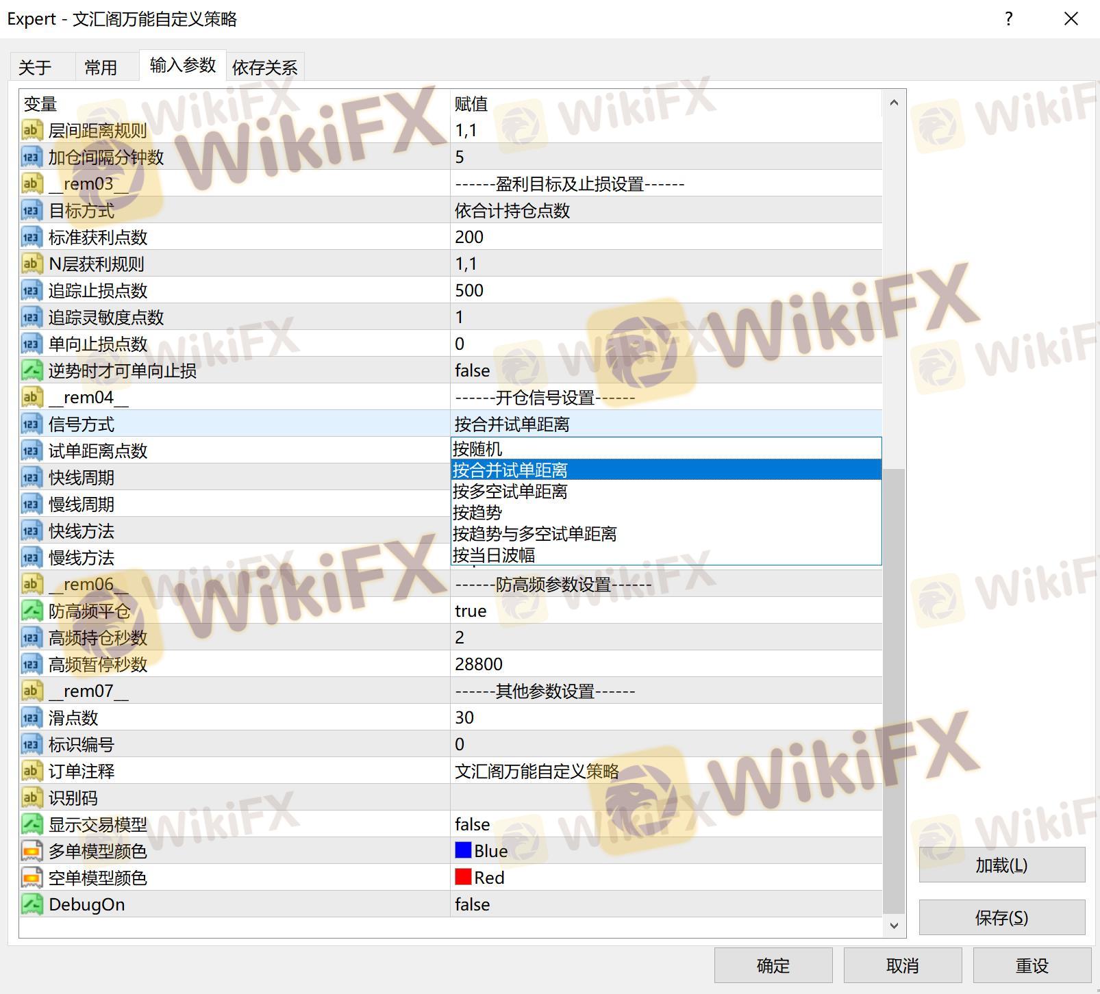Click the icon beside 空单模型颜色 row
The width and height of the screenshot is (1100, 994).
coord(32,878)
